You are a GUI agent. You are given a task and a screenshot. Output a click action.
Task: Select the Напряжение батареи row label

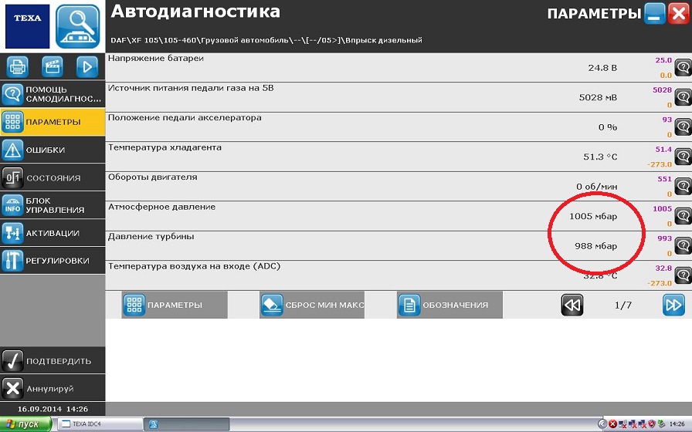pyautogui.click(x=156, y=58)
